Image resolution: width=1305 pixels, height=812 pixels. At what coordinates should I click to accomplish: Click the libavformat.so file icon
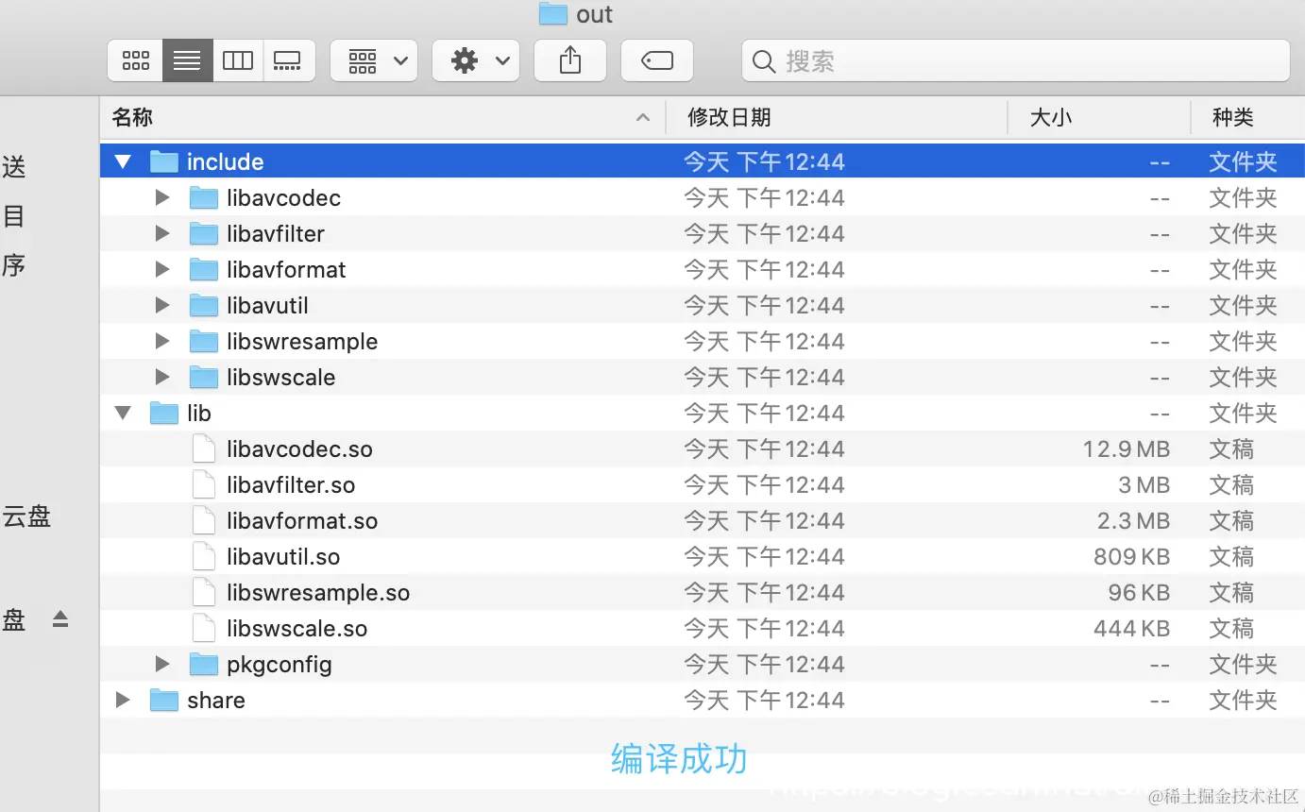point(204,520)
